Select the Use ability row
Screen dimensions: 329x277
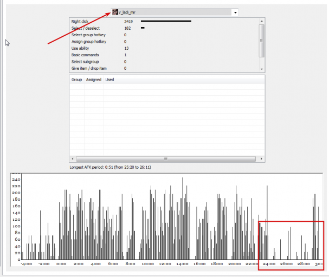pyautogui.click(x=164, y=48)
